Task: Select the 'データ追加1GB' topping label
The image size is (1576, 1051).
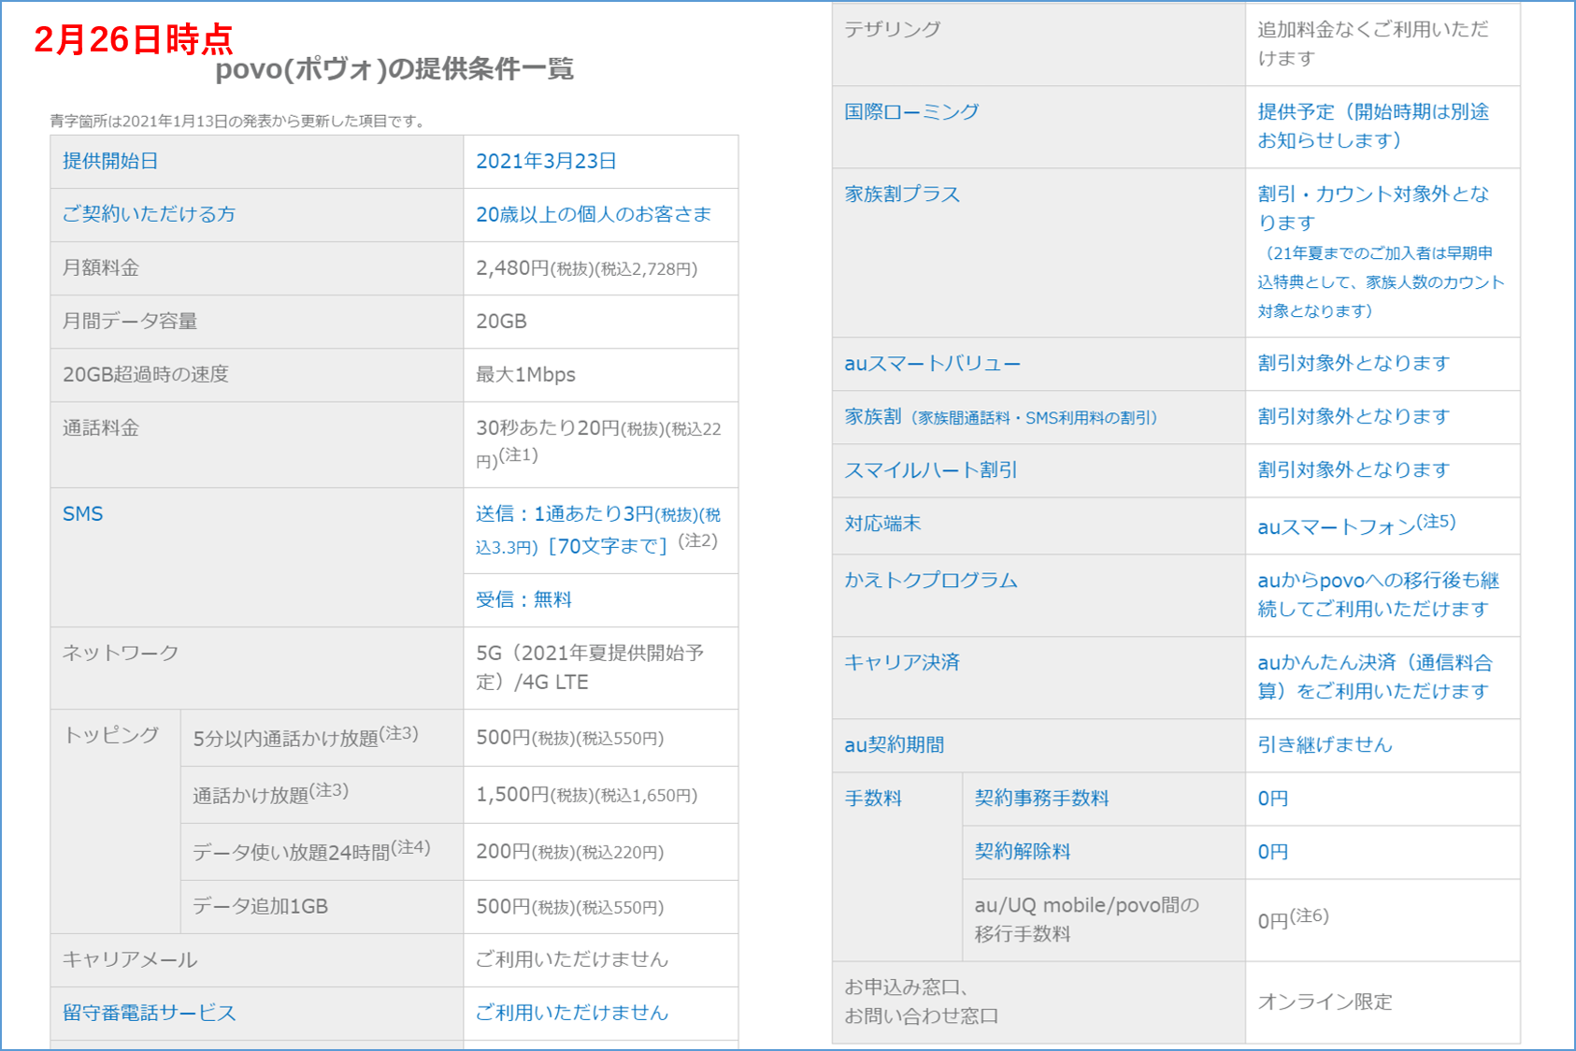Action: pyautogui.click(x=260, y=906)
